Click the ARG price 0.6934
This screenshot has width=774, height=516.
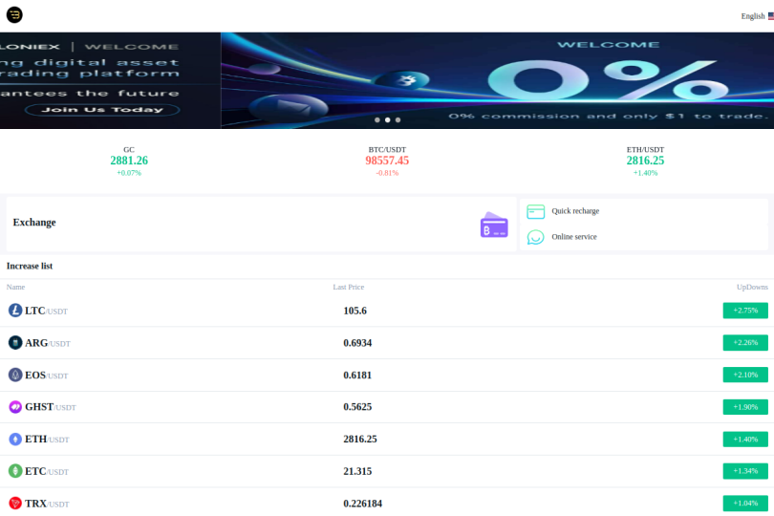tap(357, 343)
